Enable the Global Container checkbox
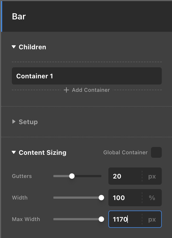The height and width of the screenshot is (238, 172). [157, 152]
